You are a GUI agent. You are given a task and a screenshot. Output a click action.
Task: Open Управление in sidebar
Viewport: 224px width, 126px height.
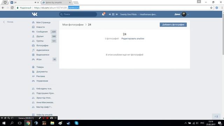[x=42, y=81]
